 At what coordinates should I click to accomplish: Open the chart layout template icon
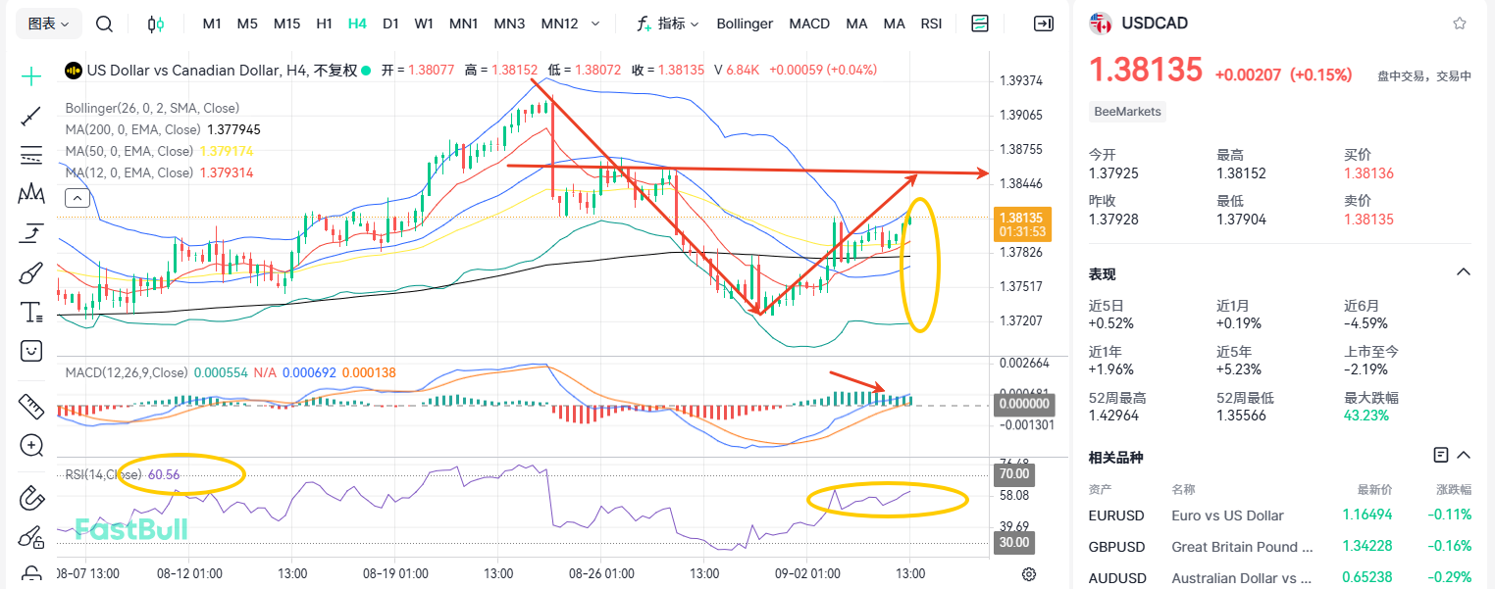click(980, 24)
